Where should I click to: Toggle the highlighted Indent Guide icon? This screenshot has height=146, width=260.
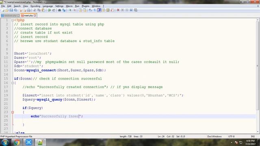point(99,10)
